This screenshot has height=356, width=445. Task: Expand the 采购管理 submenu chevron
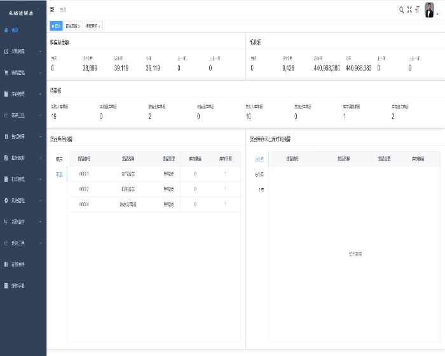(x=40, y=51)
